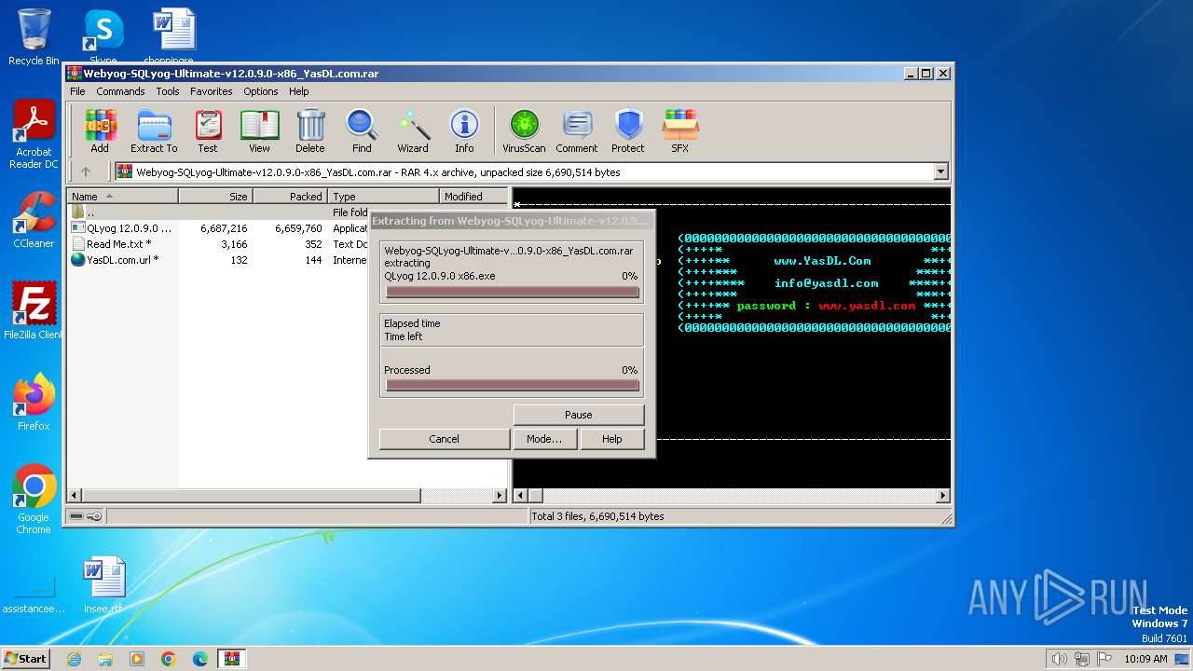Open the Comment toolbar icon
The image size is (1193, 671).
tap(577, 130)
